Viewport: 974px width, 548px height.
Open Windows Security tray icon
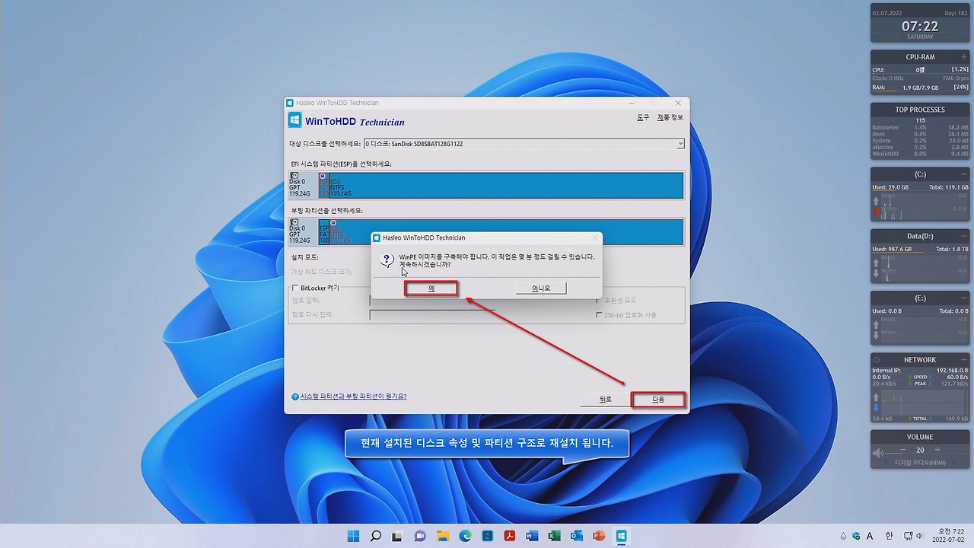(856, 536)
